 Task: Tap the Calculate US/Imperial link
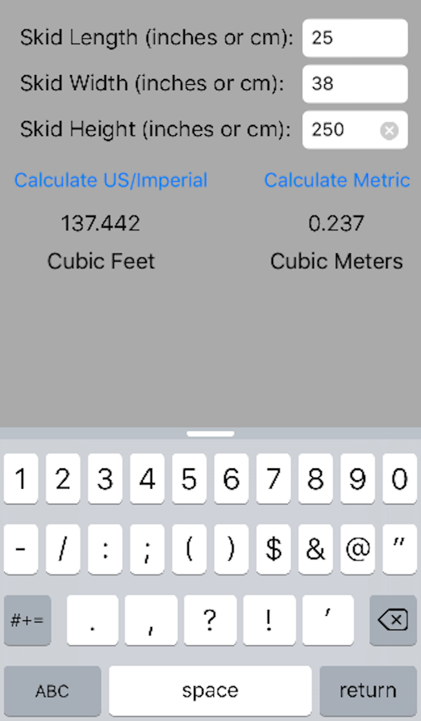click(x=111, y=180)
